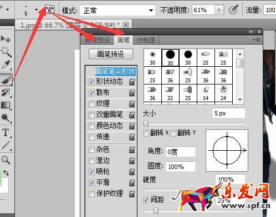Switch to 仿制源 tab

(146, 40)
